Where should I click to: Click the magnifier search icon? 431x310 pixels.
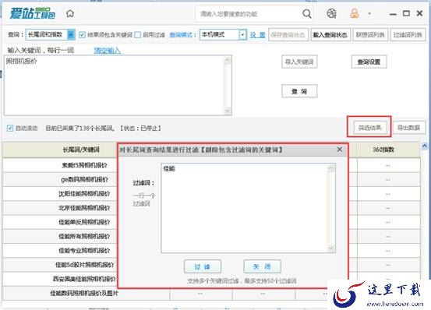(307, 13)
